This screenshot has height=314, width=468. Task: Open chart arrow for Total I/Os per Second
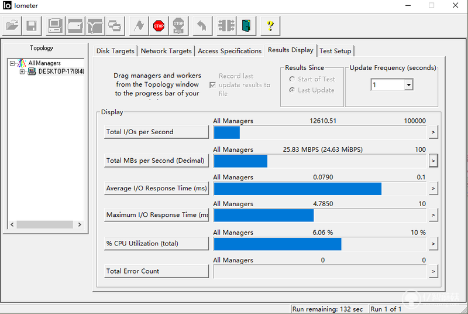433,132
